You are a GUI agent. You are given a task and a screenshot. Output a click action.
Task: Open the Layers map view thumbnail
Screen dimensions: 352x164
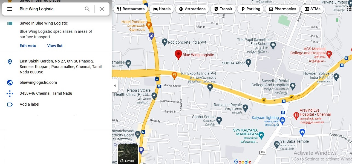click(x=128, y=154)
